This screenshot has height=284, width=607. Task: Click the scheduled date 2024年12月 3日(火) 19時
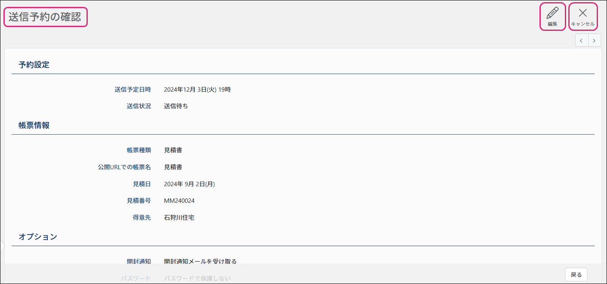pos(197,90)
